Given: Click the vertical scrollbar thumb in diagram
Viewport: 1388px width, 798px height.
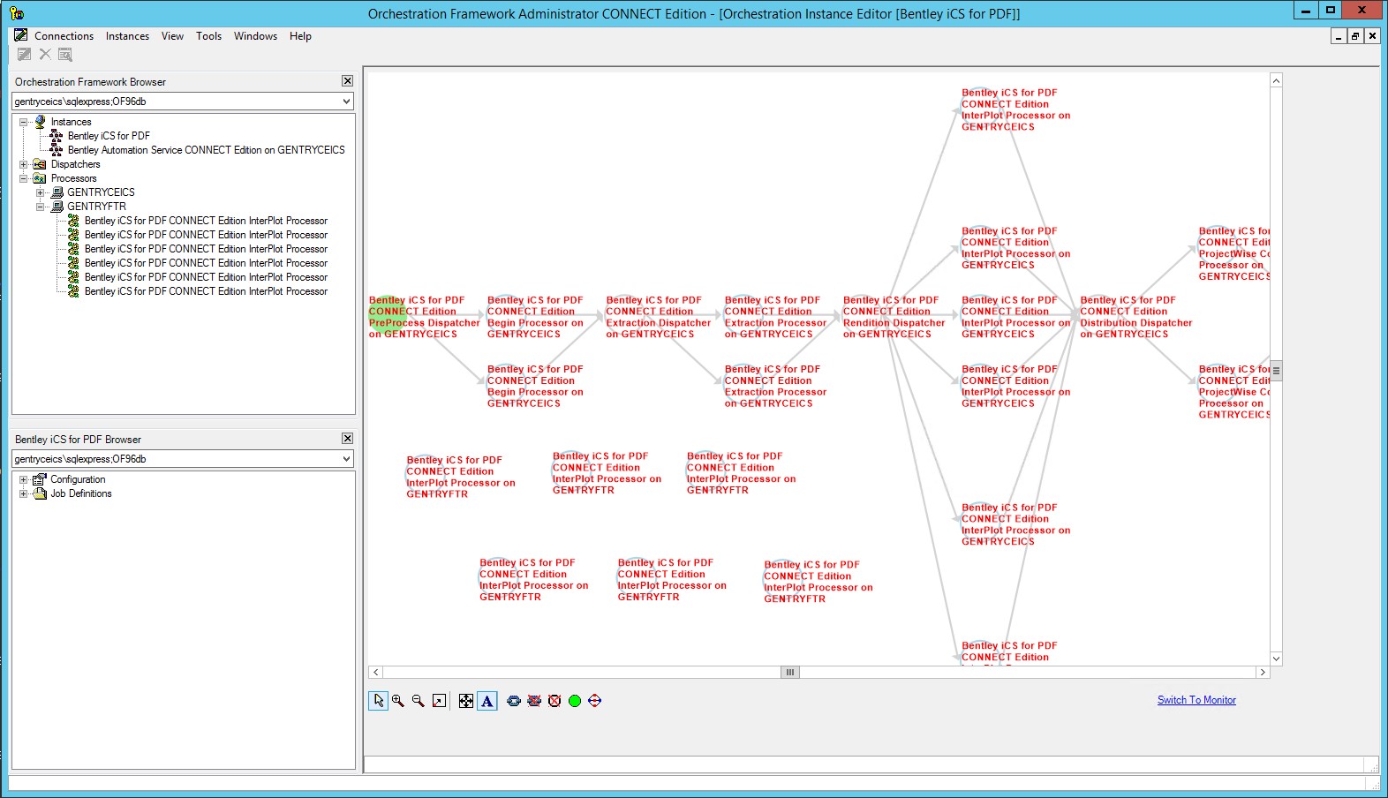Looking at the screenshot, I should click(x=1276, y=371).
